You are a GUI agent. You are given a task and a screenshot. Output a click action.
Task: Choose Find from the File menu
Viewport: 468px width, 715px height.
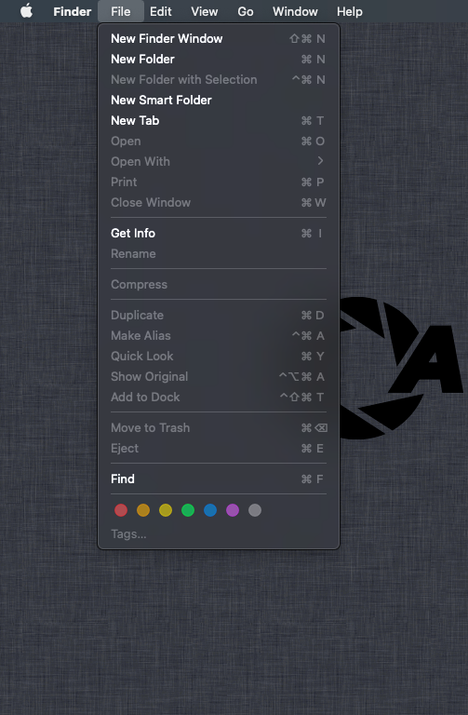coord(219,479)
